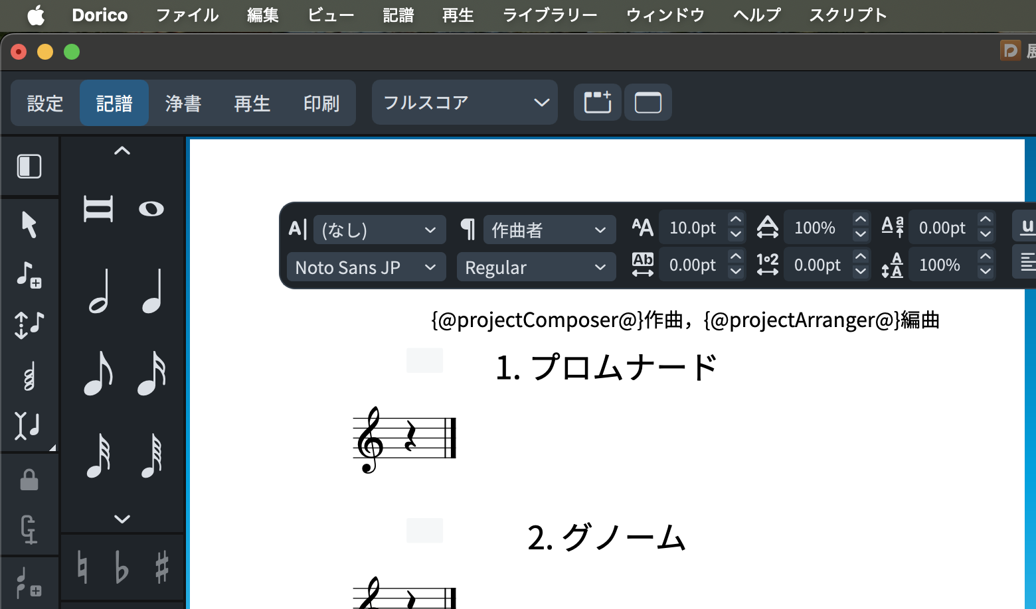Screen dimensions: 1036x609
Task: Click the 1. プロムナード flow title
Action: pyautogui.click(x=606, y=368)
